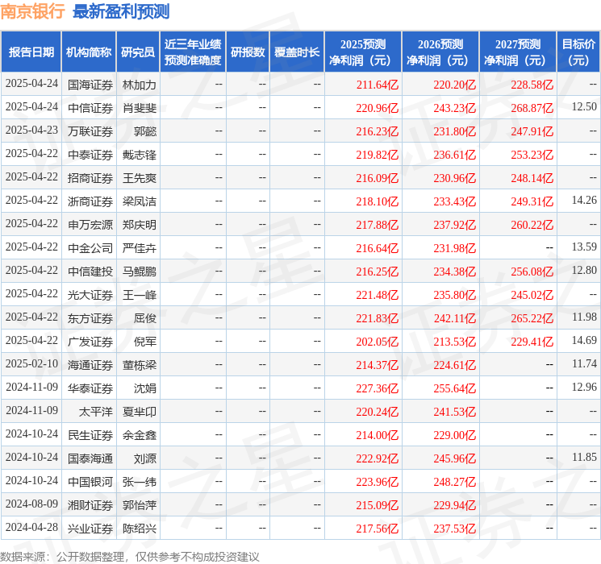Click target price 12.50
Screen dimensions: 601x564
click(584, 107)
